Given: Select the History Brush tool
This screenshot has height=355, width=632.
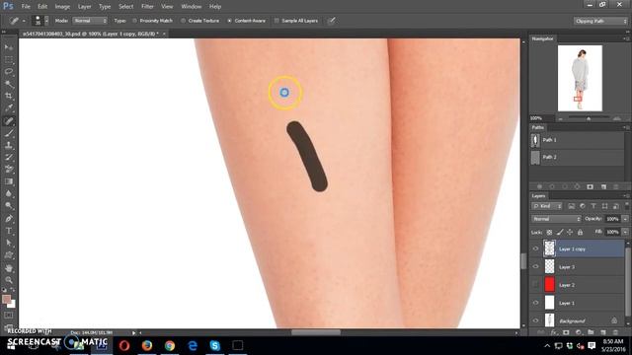Looking at the screenshot, I should [9, 157].
